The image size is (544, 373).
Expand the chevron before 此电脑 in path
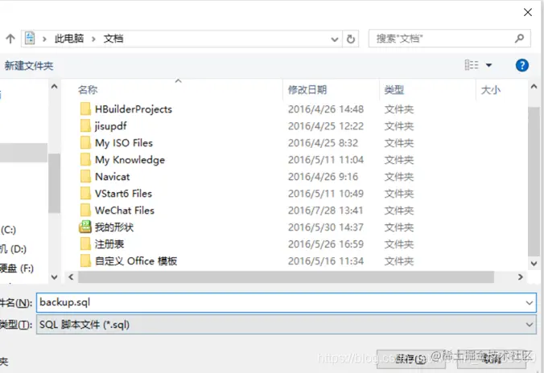click(x=44, y=39)
